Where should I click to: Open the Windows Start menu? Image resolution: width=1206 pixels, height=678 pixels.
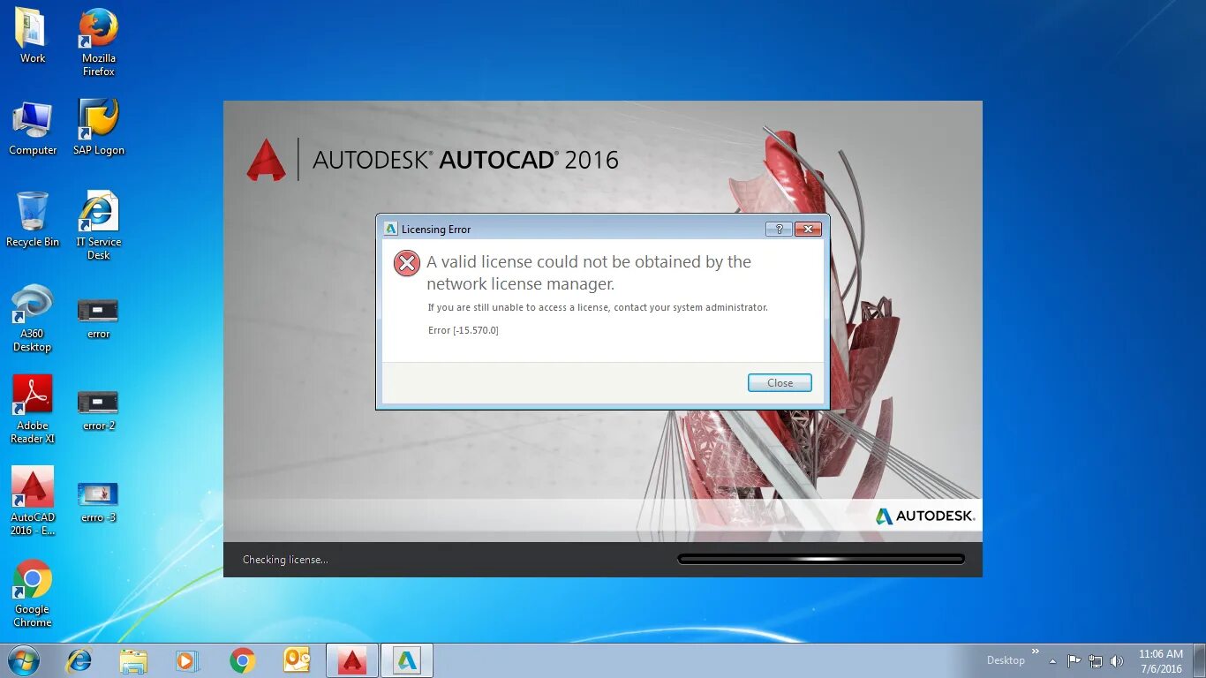coord(24,660)
